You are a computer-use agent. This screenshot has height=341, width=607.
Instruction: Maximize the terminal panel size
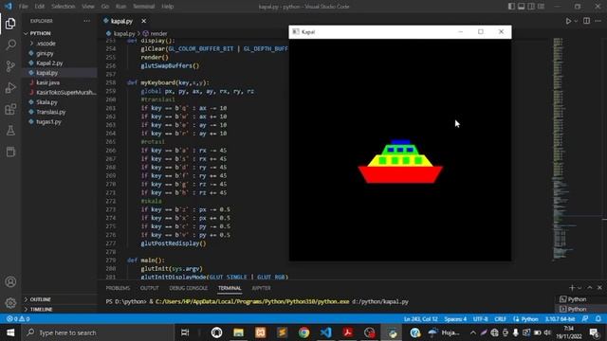pos(590,288)
